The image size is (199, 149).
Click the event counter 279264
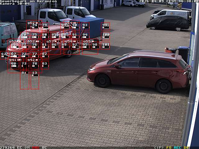click(7, 147)
